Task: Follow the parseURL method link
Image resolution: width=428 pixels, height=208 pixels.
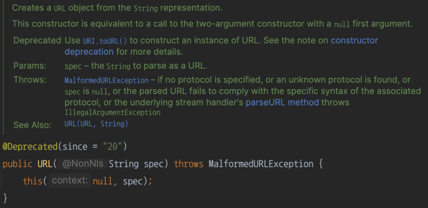Action: 282,102
